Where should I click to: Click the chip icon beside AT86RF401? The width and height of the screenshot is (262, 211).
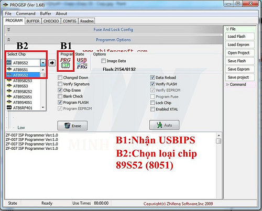click(9, 108)
